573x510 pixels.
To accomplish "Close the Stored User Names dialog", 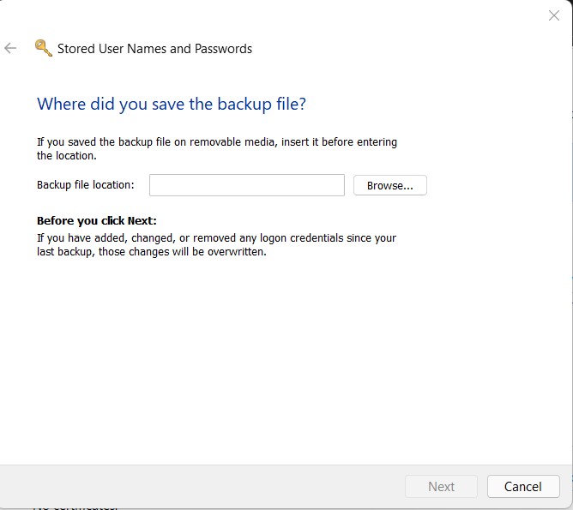I will [553, 15].
